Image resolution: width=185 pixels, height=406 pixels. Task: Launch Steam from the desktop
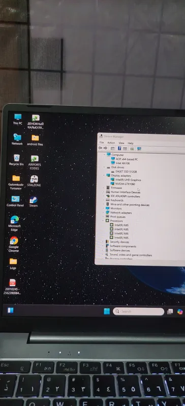pos(33,201)
